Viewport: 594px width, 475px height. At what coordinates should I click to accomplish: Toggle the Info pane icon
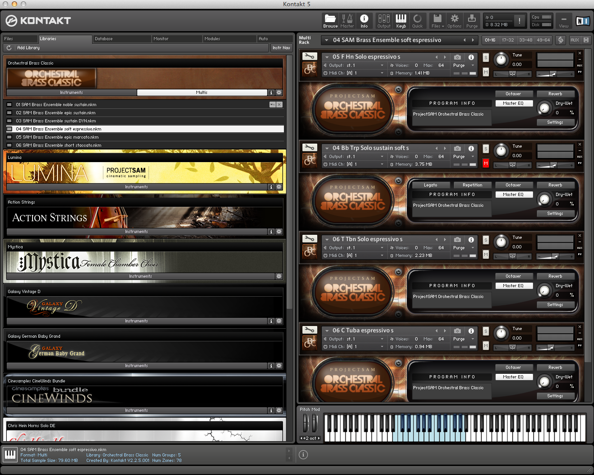coord(364,20)
